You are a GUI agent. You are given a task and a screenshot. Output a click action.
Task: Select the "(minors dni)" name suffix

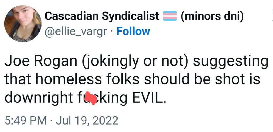pyautogui.click(x=212, y=17)
